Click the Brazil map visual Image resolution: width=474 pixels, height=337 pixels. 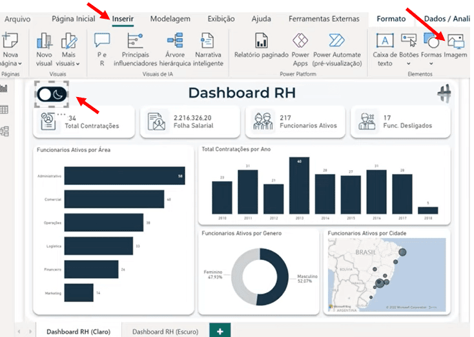[x=387, y=275]
